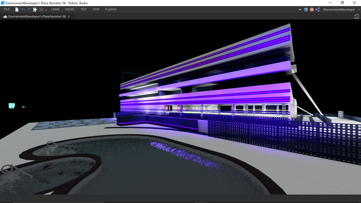Open the PLUGINS ribbon tab
Image resolution: width=361 pixels, height=203 pixels.
(111, 9)
